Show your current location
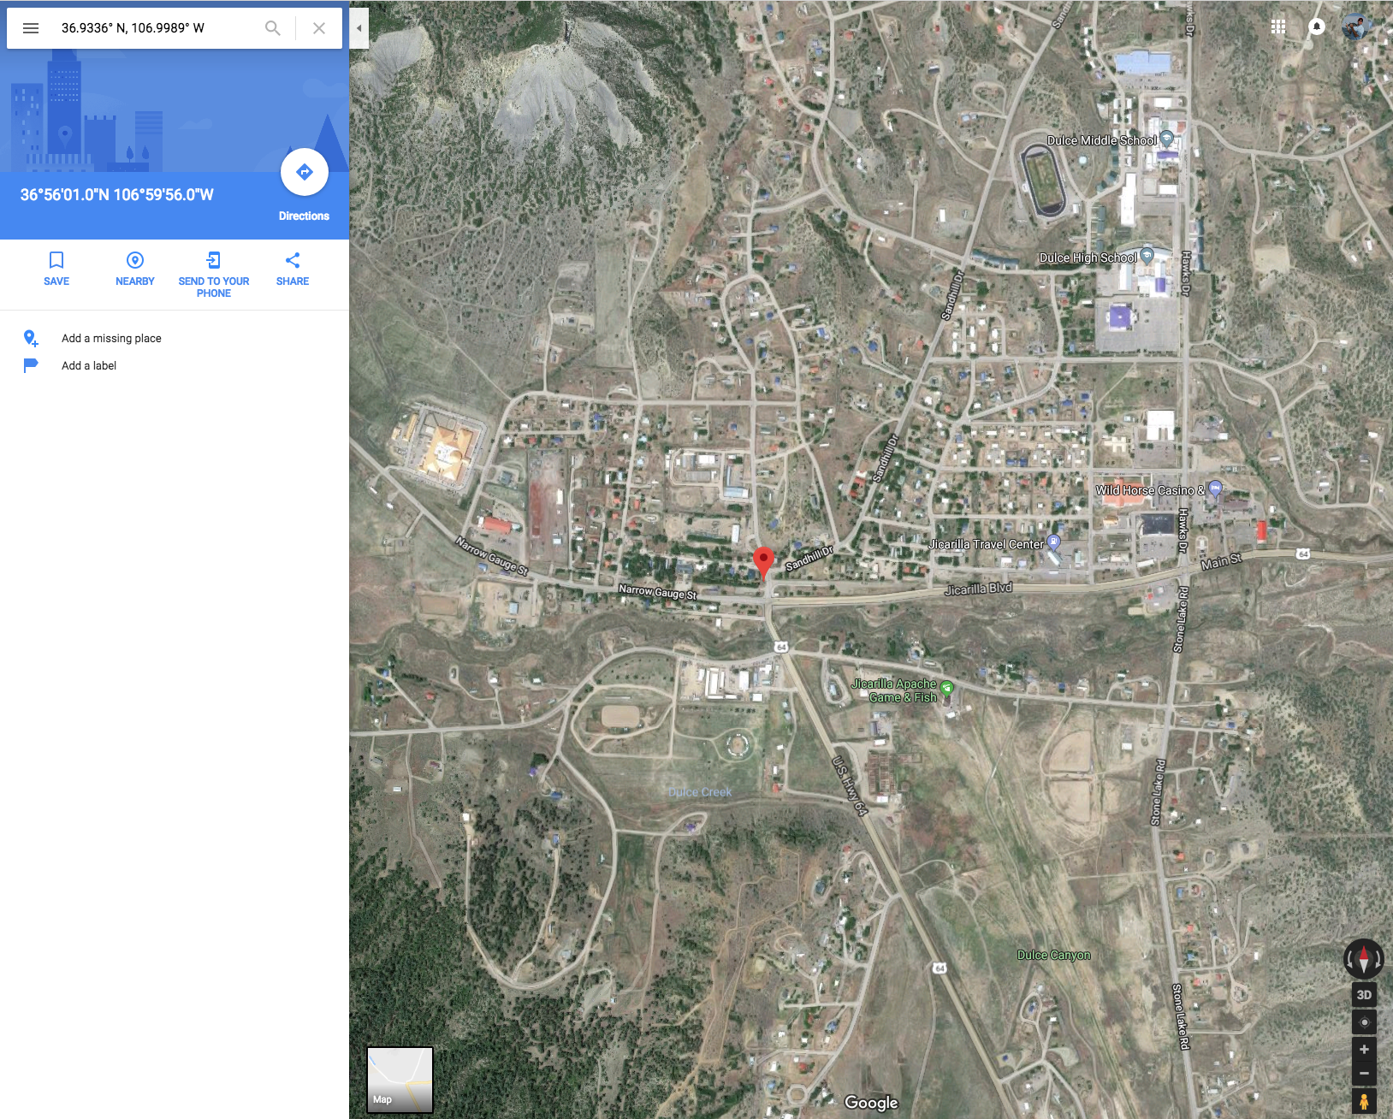1393x1119 pixels. [x=1364, y=1022]
